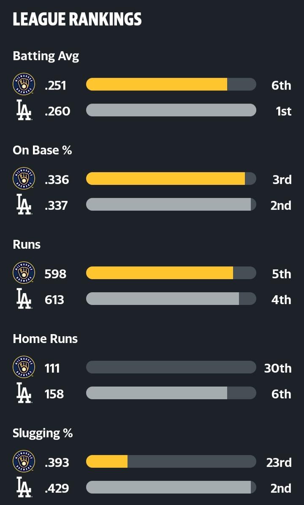Tap the Brewers logo beside 598 runs
This screenshot has height=505, width=304.
tap(24, 273)
